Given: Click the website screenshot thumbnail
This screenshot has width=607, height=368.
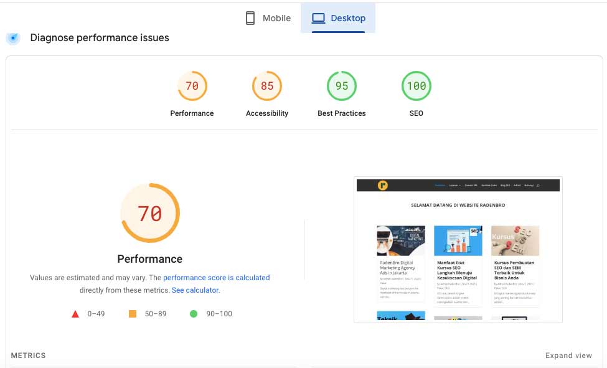Looking at the screenshot, I should point(458,250).
